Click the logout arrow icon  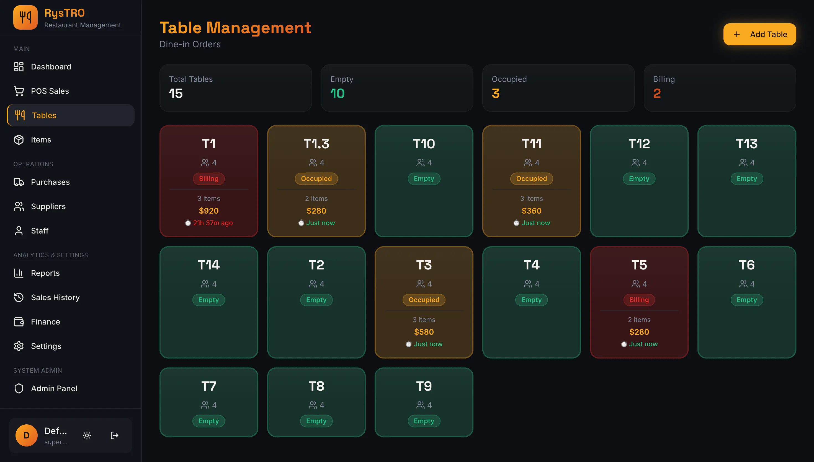point(115,435)
